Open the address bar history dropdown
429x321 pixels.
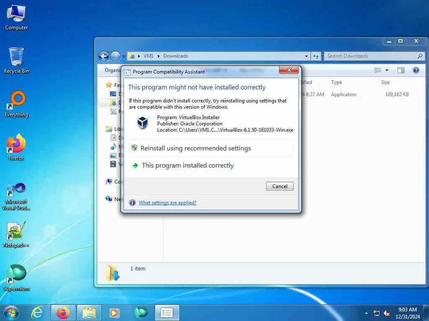(x=306, y=56)
